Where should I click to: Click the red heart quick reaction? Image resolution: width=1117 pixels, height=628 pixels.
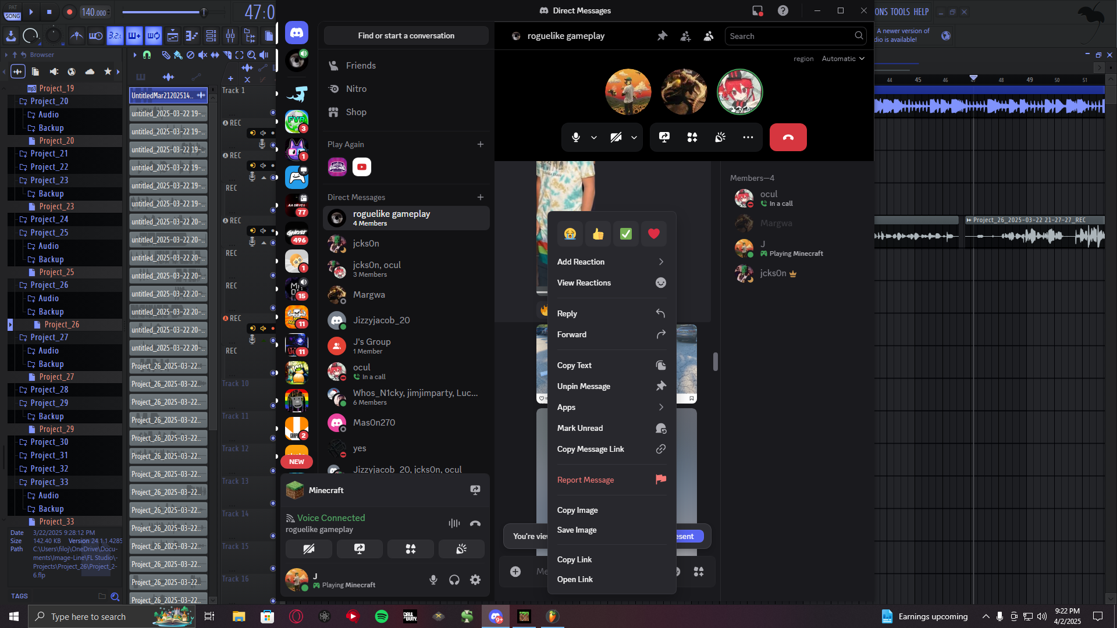pos(653,234)
